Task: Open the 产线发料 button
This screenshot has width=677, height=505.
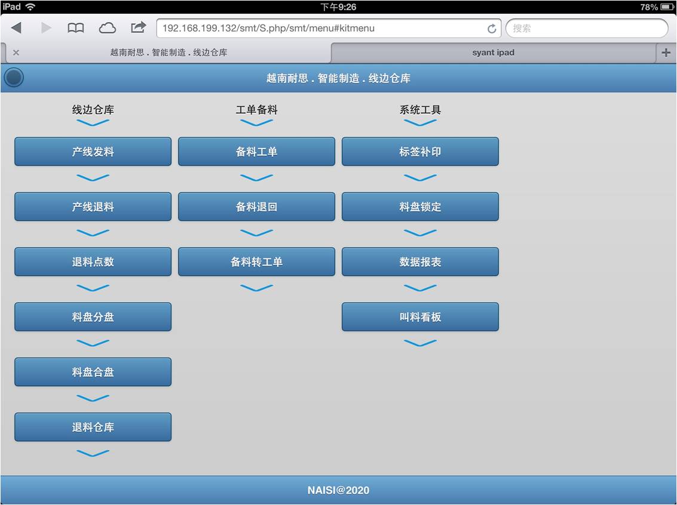Action: pos(93,152)
